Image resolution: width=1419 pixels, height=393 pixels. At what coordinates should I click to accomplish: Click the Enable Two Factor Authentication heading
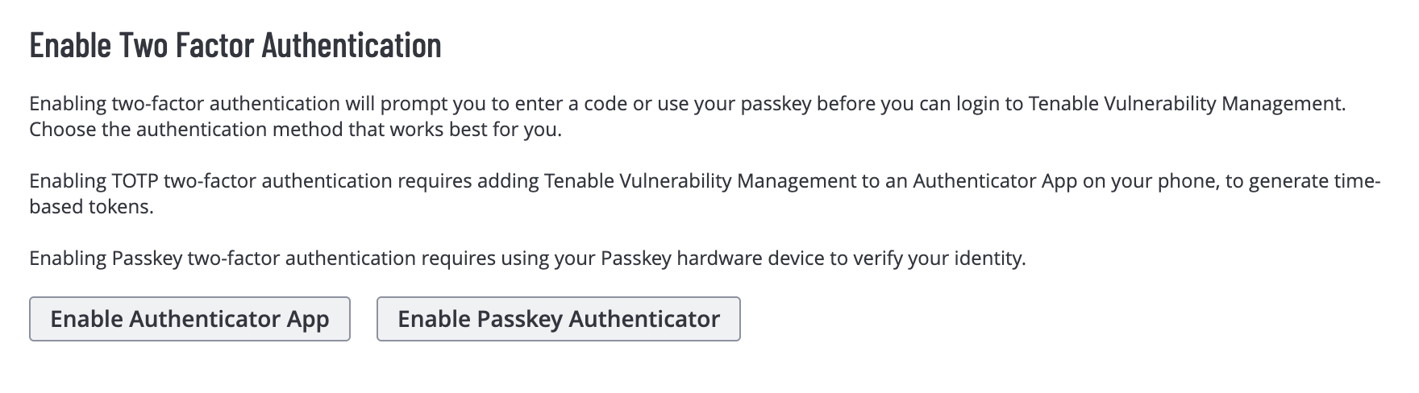pyautogui.click(x=235, y=45)
